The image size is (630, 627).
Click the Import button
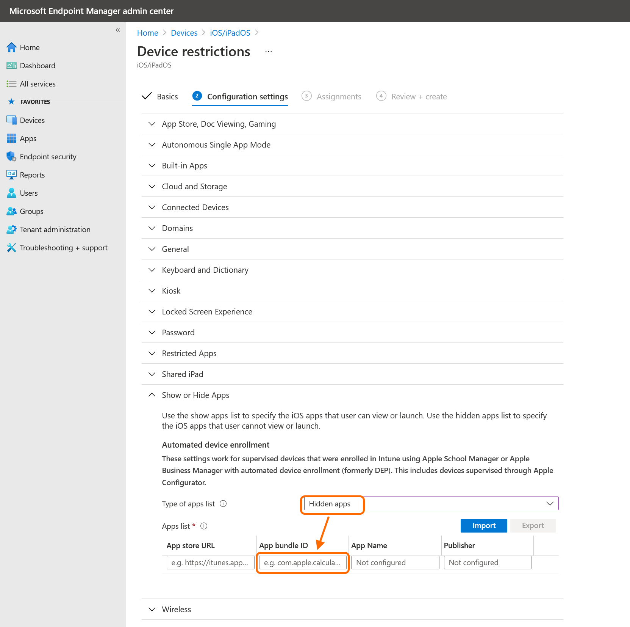click(x=483, y=526)
